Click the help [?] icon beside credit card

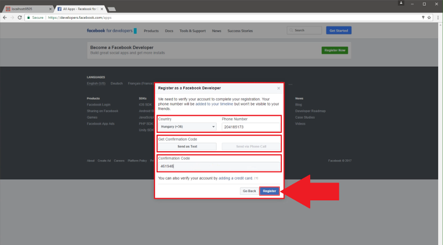256,178
